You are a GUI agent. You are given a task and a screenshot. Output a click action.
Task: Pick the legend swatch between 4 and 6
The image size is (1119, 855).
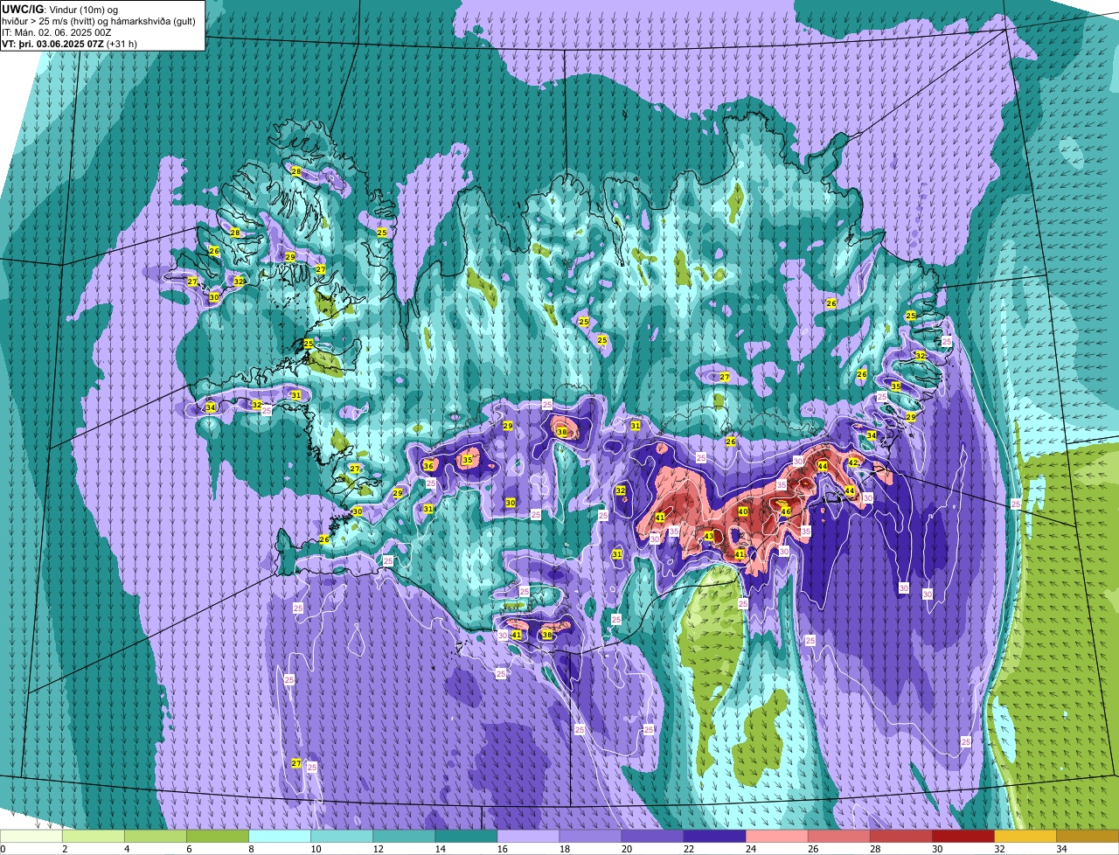coord(156,837)
